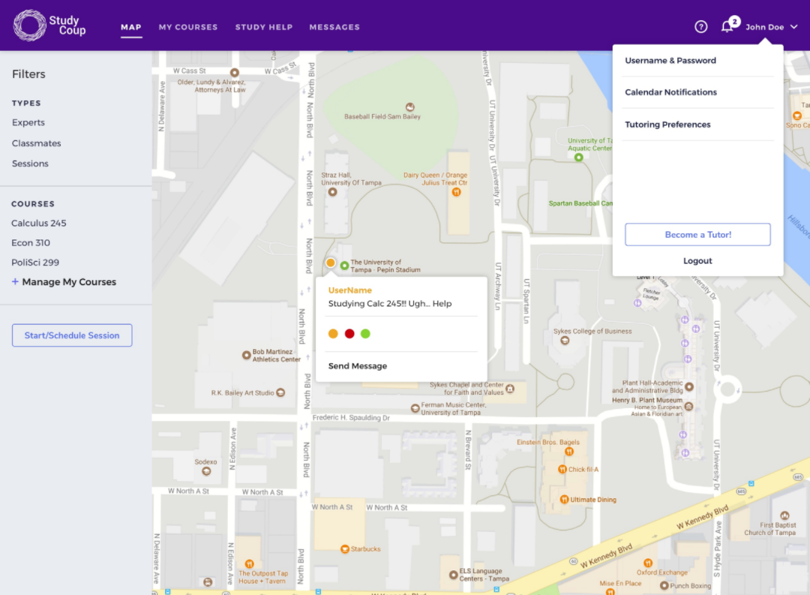Viewport: 810px width, 595px height.
Task: Toggle the Calculus 245 course filter
Action: tap(39, 224)
